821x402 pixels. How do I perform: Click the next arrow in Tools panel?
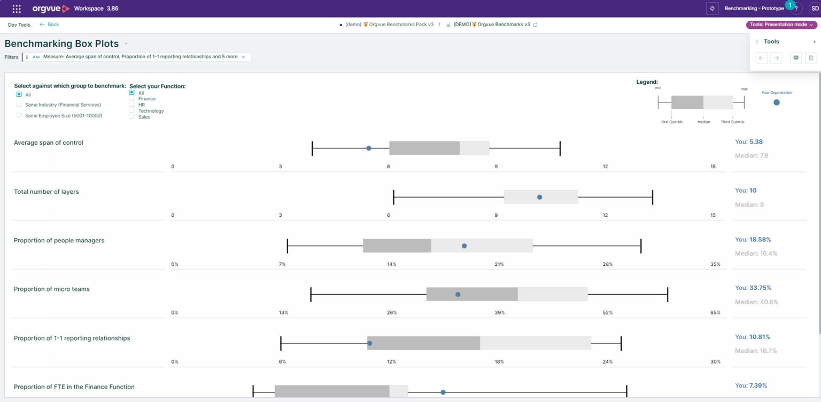[x=776, y=58]
